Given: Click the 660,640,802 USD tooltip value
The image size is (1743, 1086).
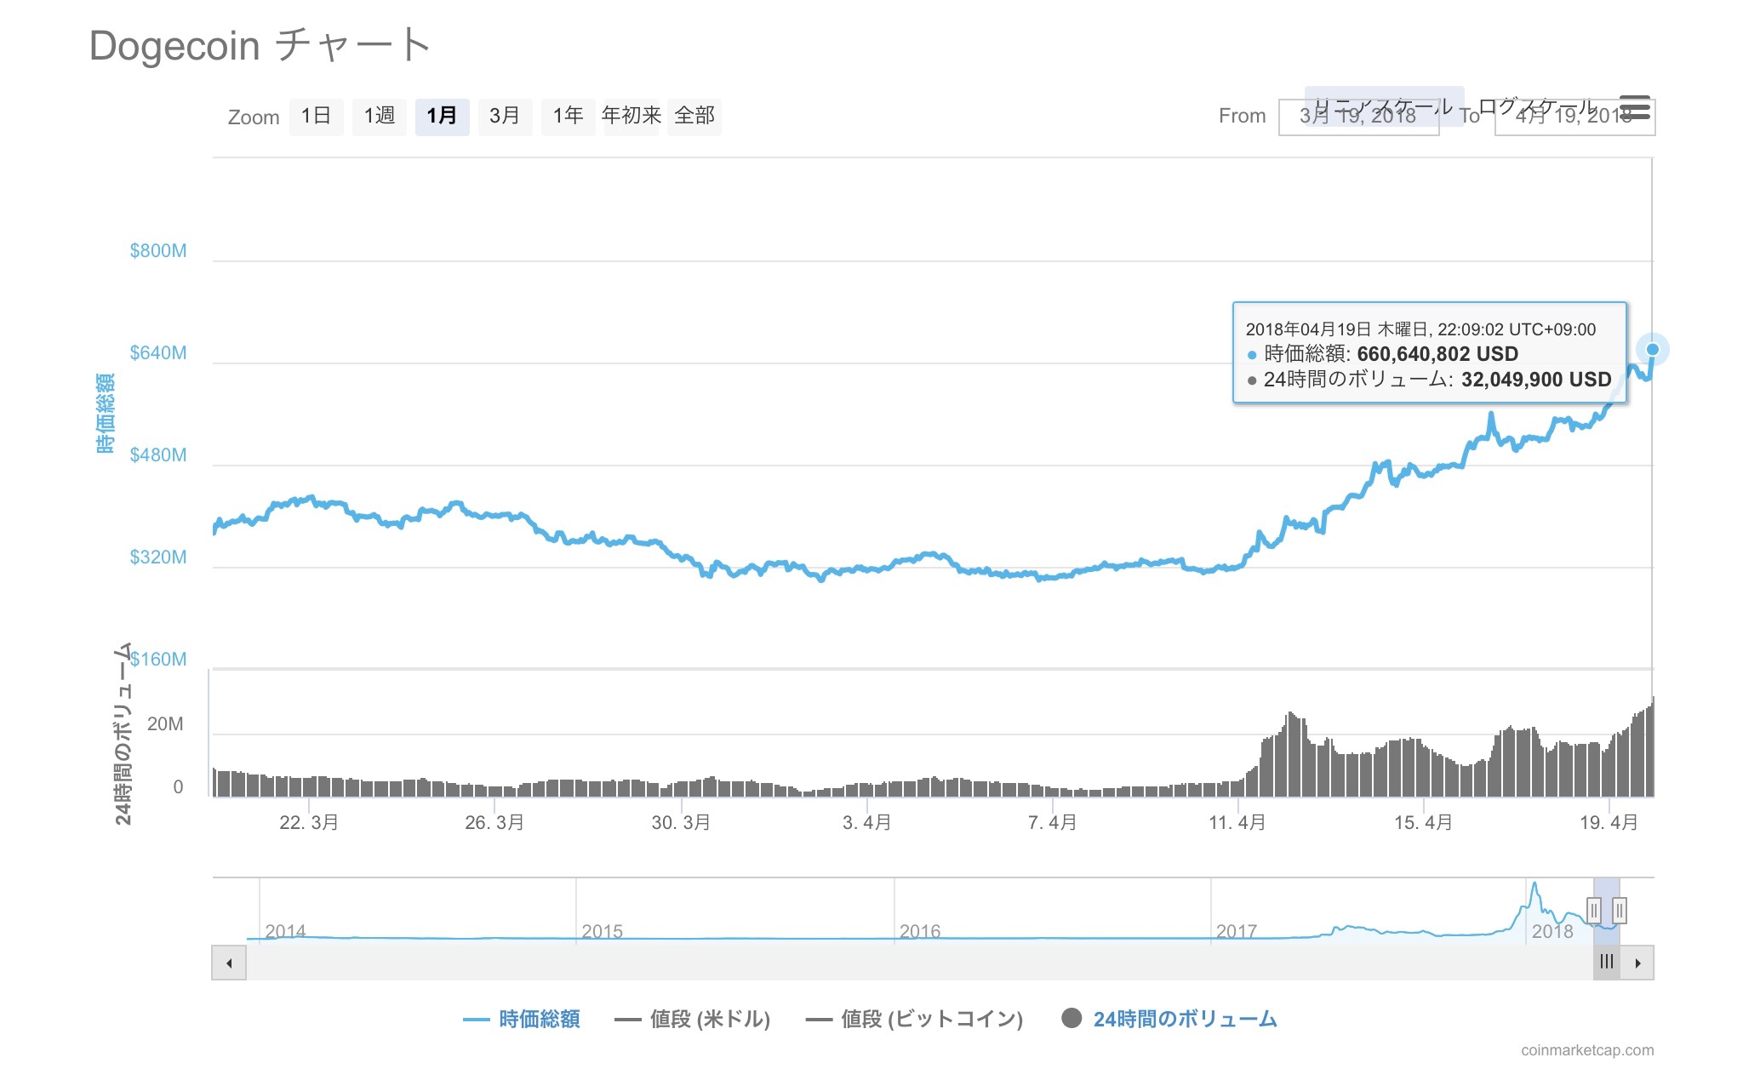Looking at the screenshot, I should point(1437,354).
